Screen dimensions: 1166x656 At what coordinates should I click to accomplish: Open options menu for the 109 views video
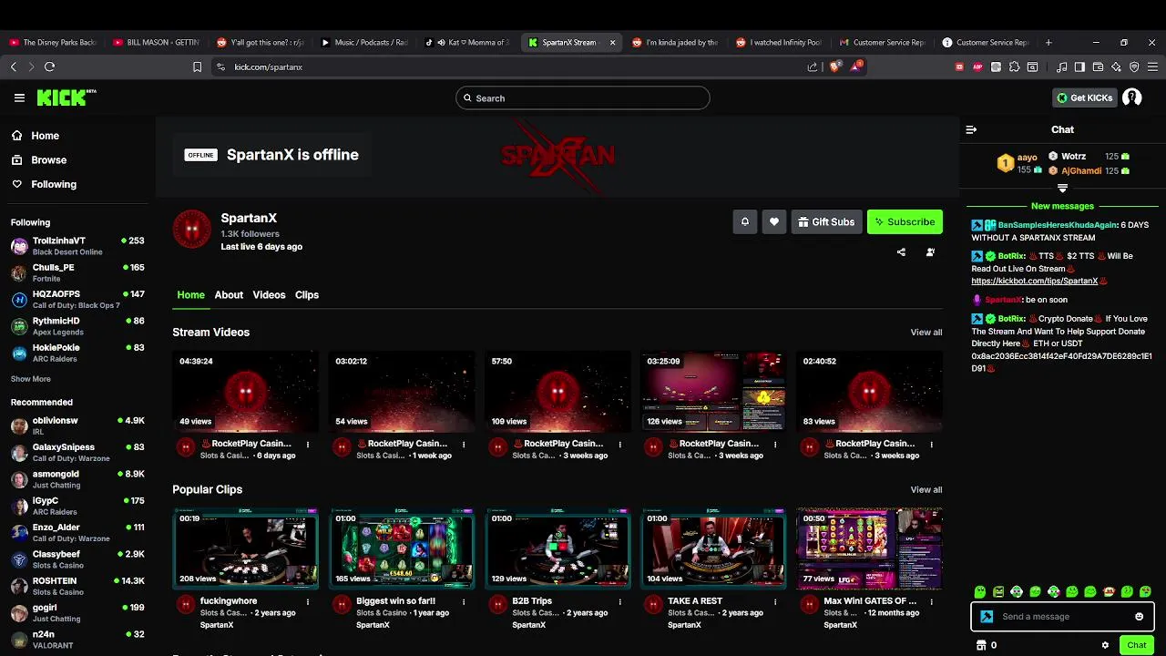619,445
